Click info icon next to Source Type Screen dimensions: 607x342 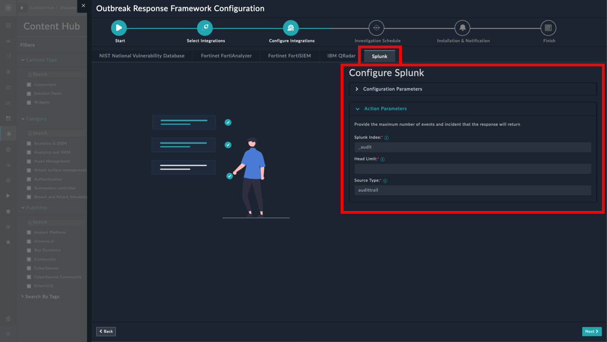[385, 181]
